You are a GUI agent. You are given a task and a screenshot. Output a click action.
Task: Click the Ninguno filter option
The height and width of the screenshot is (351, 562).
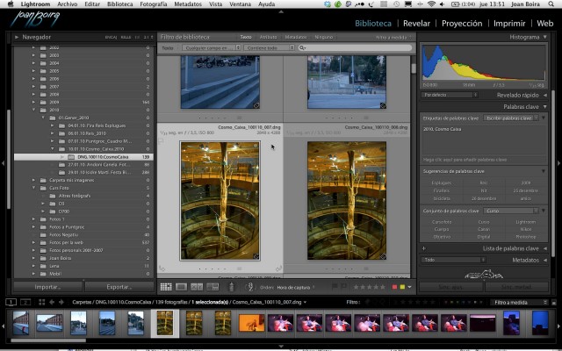tap(324, 37)
